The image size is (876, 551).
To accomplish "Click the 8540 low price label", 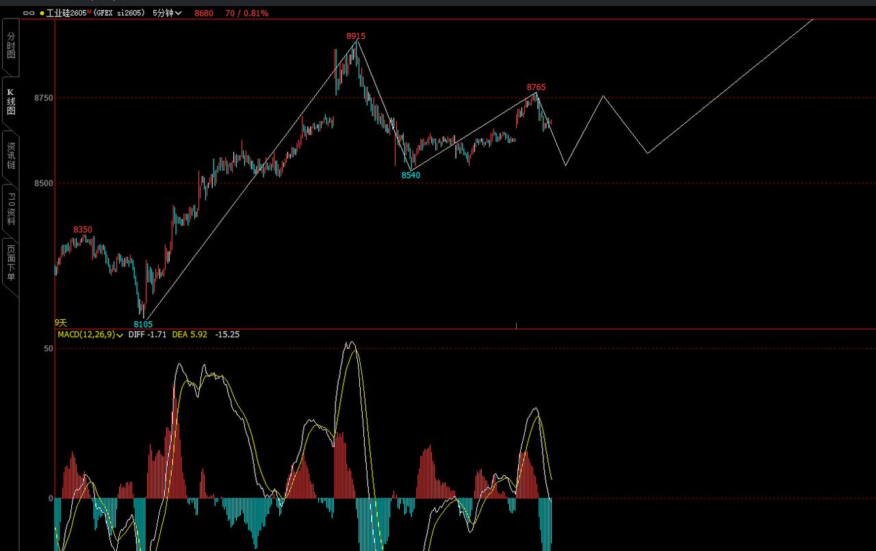I will (x=411, y=175).
